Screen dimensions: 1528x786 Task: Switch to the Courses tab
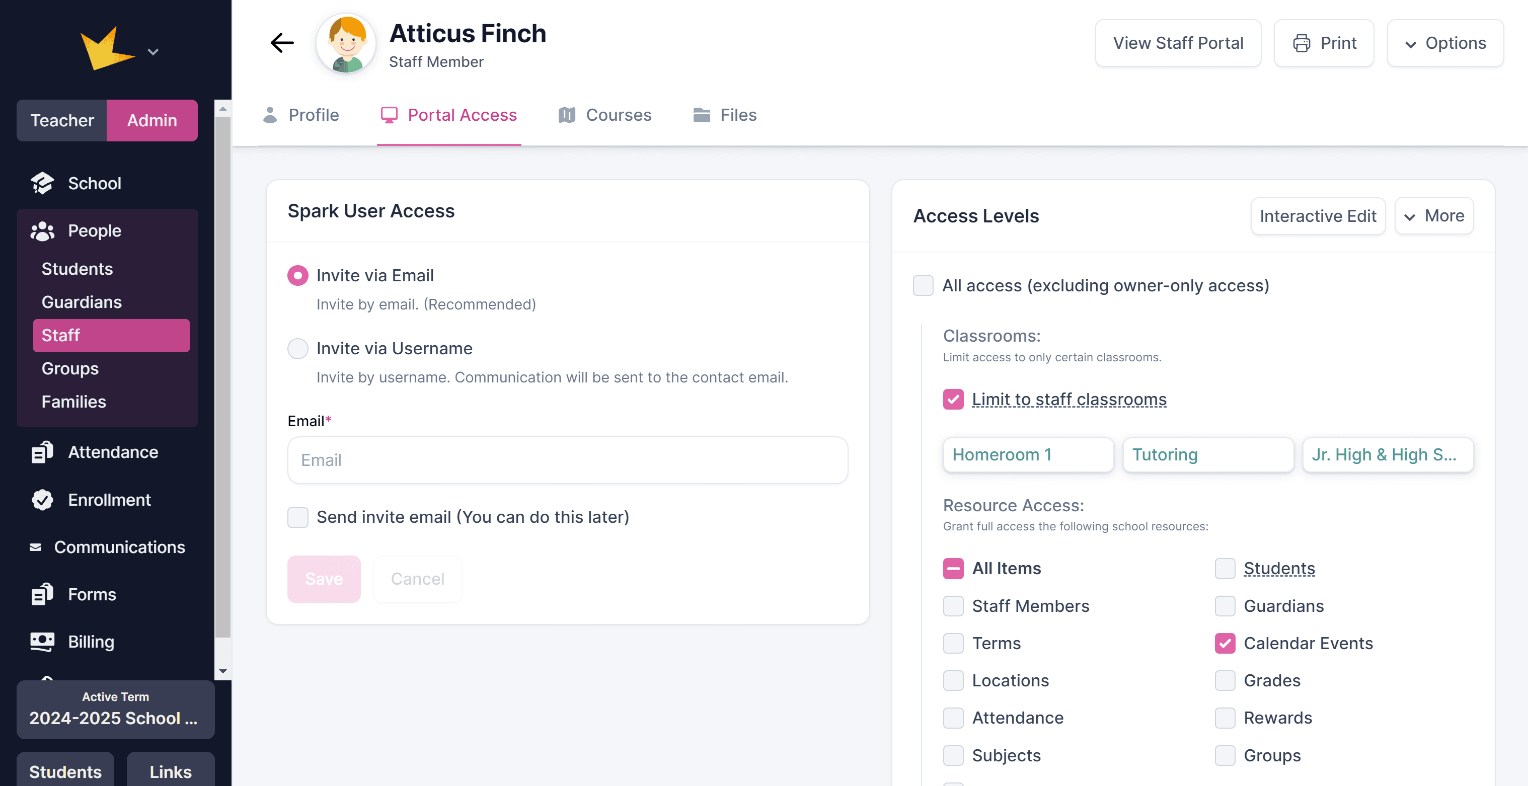(x=605, y=115)
